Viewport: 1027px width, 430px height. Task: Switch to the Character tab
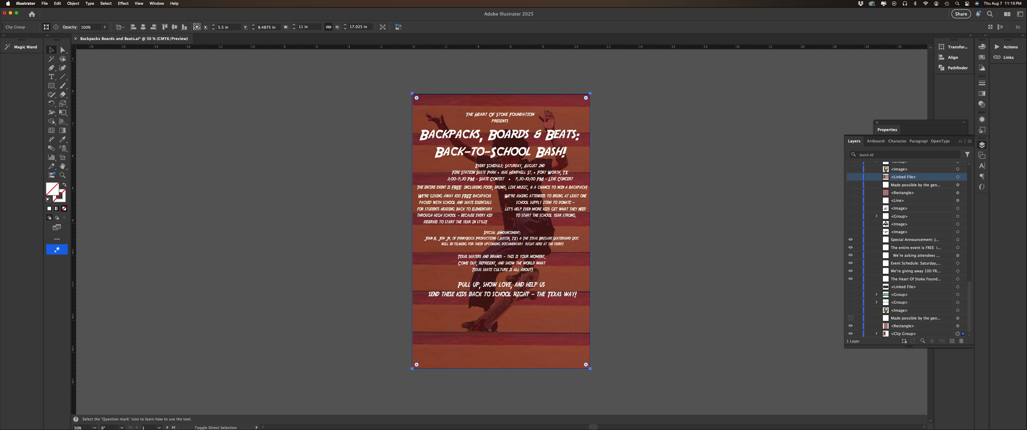[x=897, y=141]
